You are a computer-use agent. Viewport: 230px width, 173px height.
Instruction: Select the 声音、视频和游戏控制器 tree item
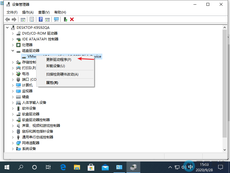[41, 126]
